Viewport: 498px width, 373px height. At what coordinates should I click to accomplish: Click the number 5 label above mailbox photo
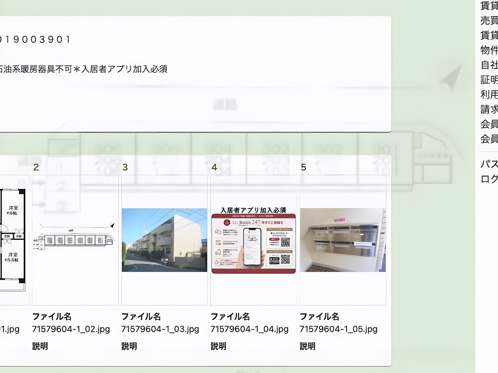pos(303,167)
